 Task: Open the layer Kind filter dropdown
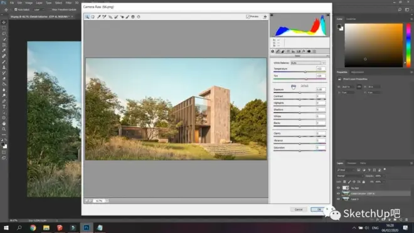click(346, 170)
